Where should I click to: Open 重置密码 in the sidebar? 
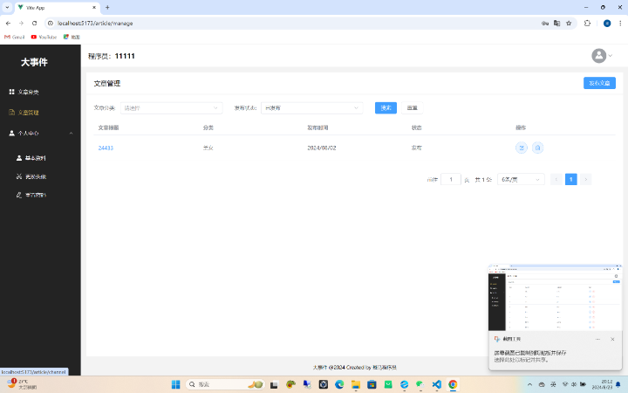[35, 195]
